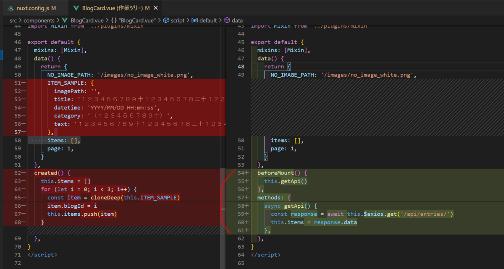Open the "BlogCard.vue" braces symbol breadcrumb

tap(137, 20)
